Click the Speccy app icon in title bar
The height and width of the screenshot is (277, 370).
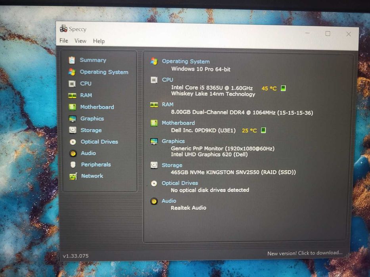(x=63, y=28)
